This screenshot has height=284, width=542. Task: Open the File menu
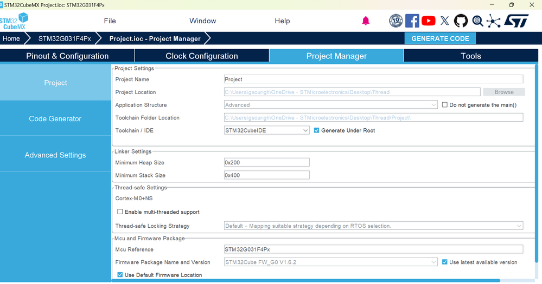110,21
